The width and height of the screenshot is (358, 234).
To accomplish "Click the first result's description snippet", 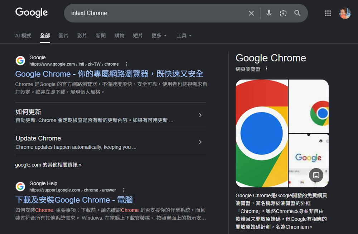I will (x=111, y=88).
